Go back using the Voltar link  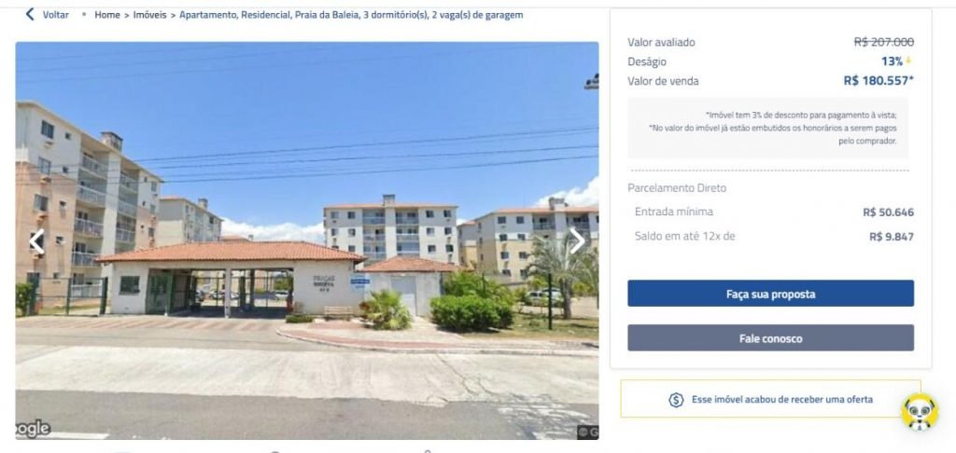coord(55,15)
